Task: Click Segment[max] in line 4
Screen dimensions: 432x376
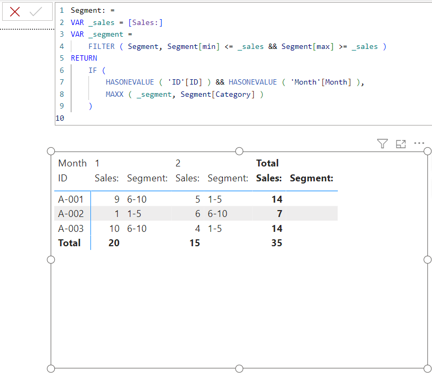Action: coord(308,47)
